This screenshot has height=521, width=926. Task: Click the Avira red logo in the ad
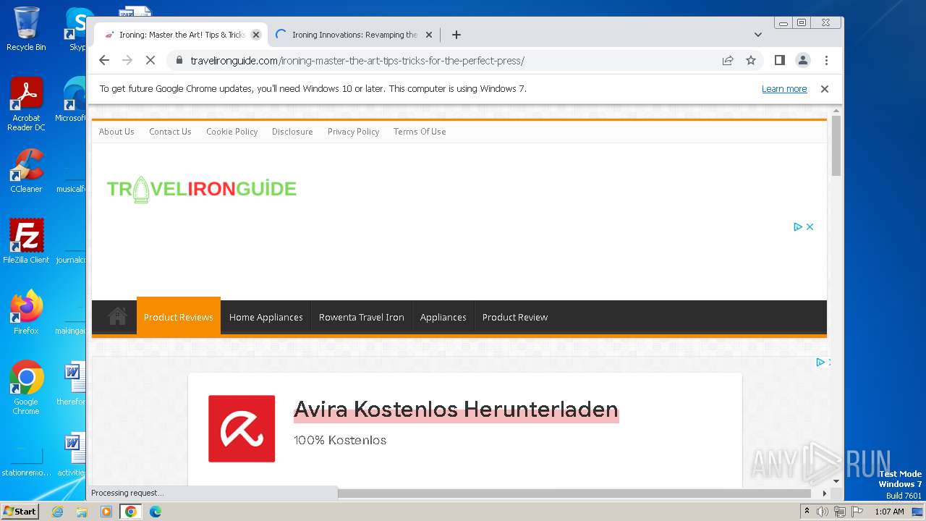coord(242,428)
